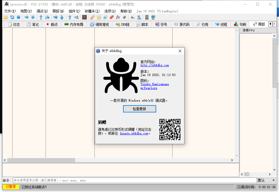The width and height of the screenshot is (279, 192).
Task: Switch to the SEH链 tab
Action: tap(123, 24)
